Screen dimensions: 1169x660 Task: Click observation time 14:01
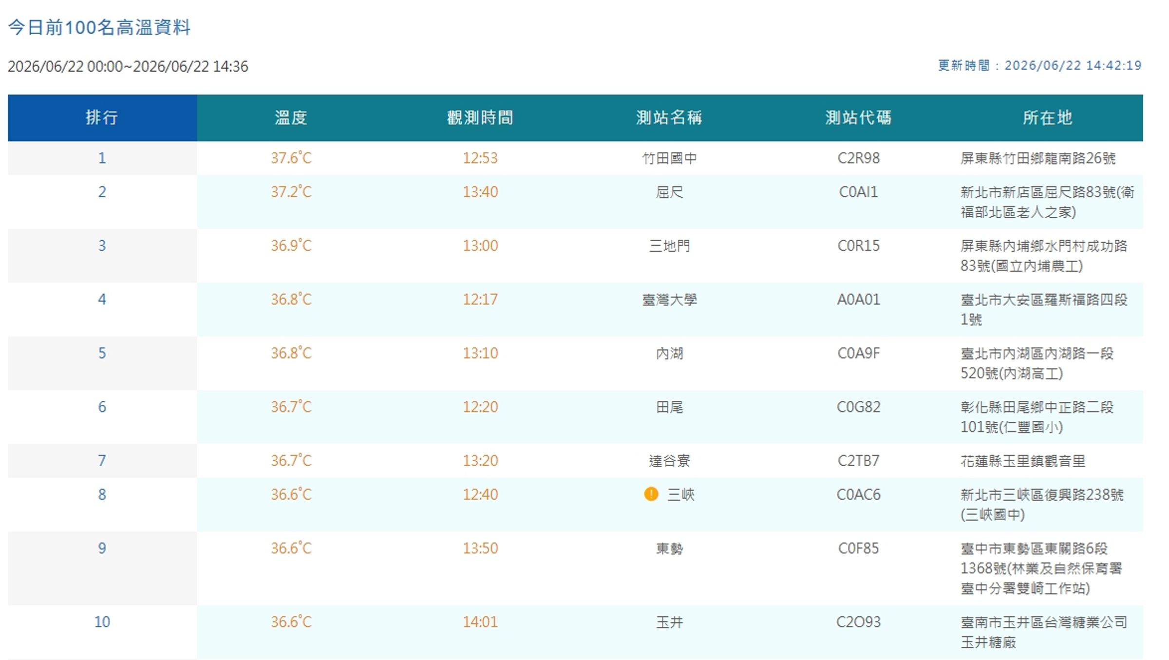click(x=480, y=622)
